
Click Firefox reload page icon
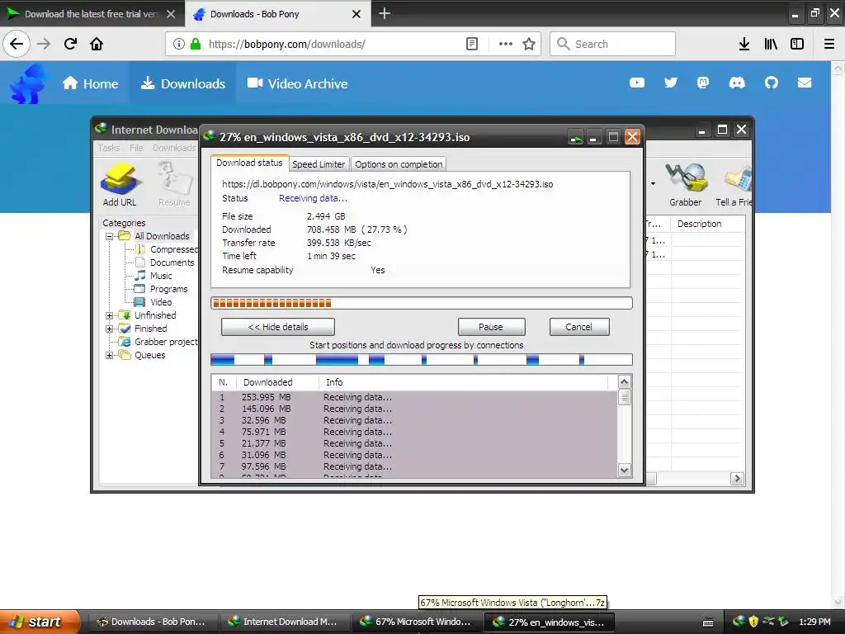click(70, 44)
